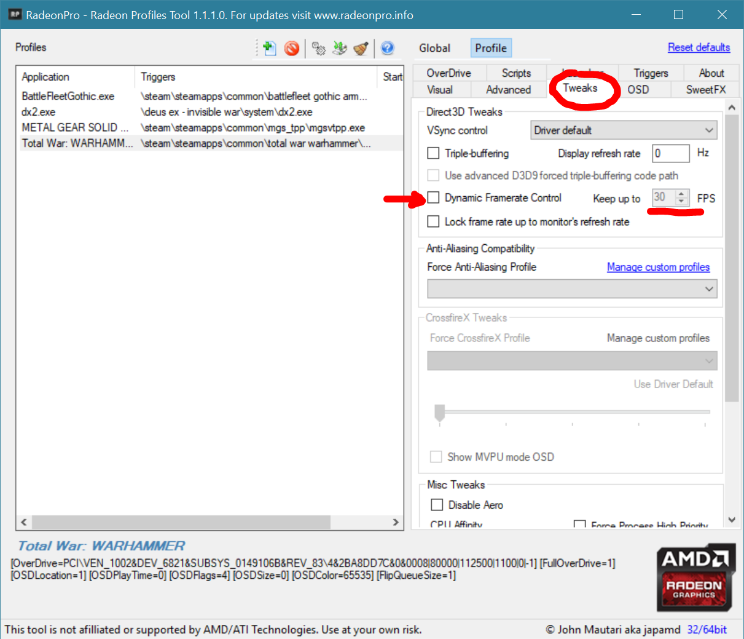Screen dimensions: 744x639
Task: Enable the Triple-buffering checkbox
Action: (433, 153)
